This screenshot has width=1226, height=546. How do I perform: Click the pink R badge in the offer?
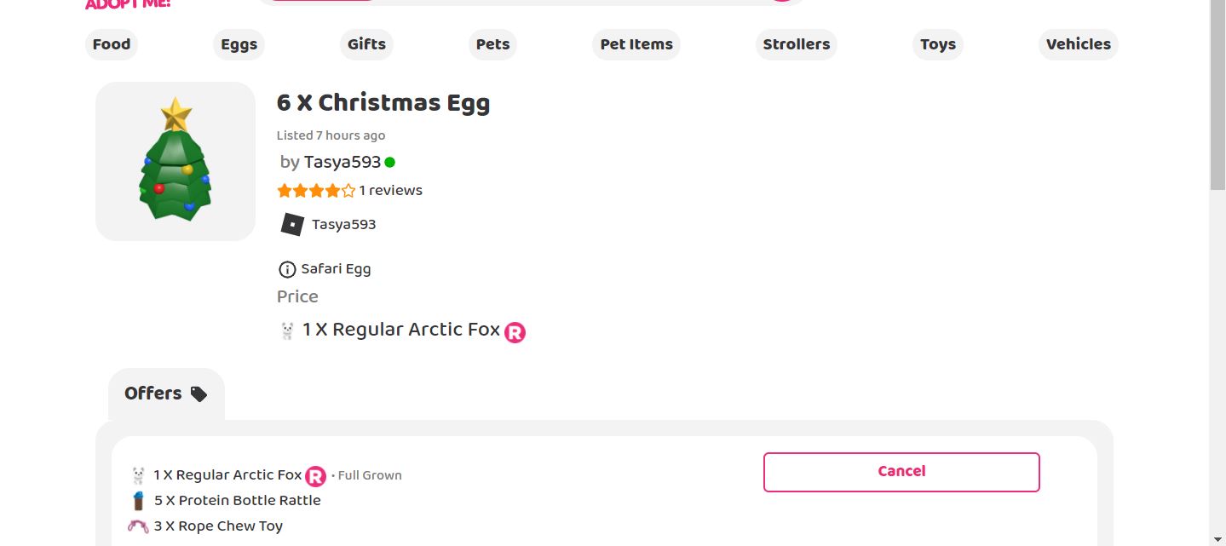coord(315,476)
